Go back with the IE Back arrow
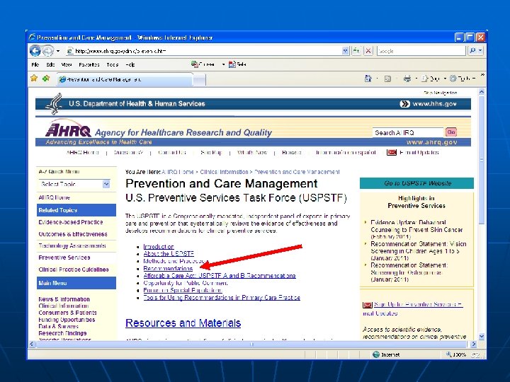The width and height of the screenshot is (510, 382). click(35, 51)
